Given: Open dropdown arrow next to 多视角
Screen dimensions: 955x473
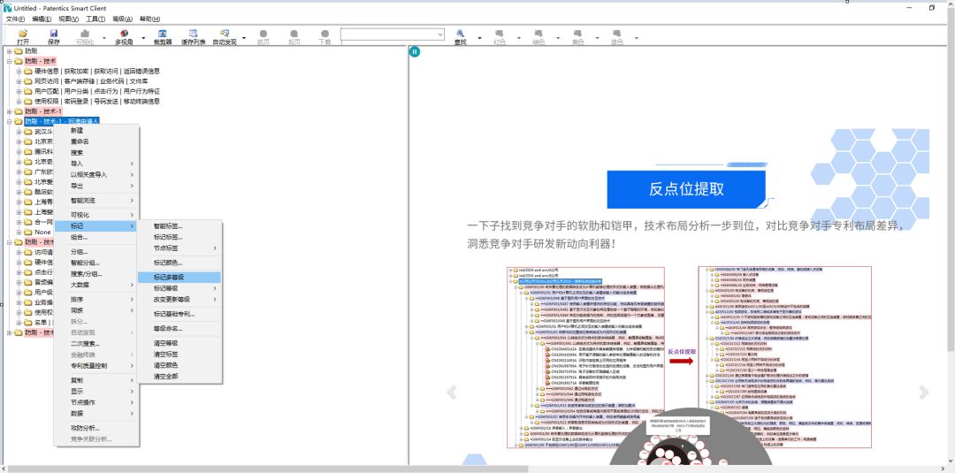Looking at the screenshot, I should point(144,38).
